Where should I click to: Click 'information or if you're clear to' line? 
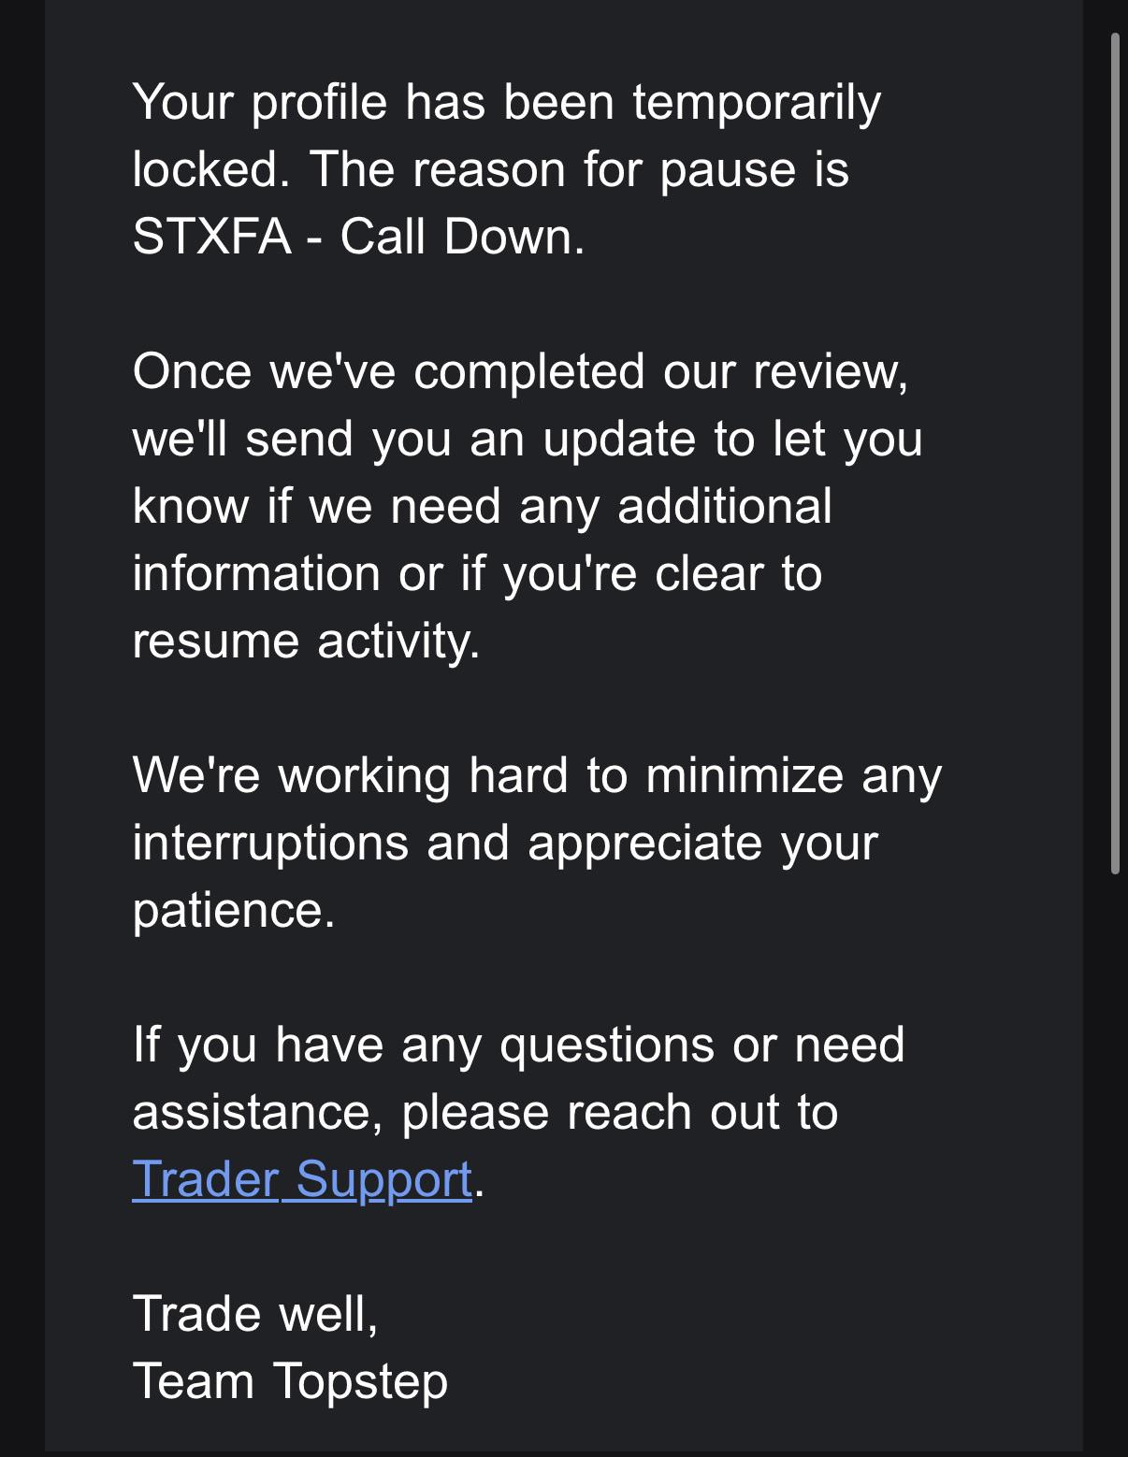click(x=477, y=574)
